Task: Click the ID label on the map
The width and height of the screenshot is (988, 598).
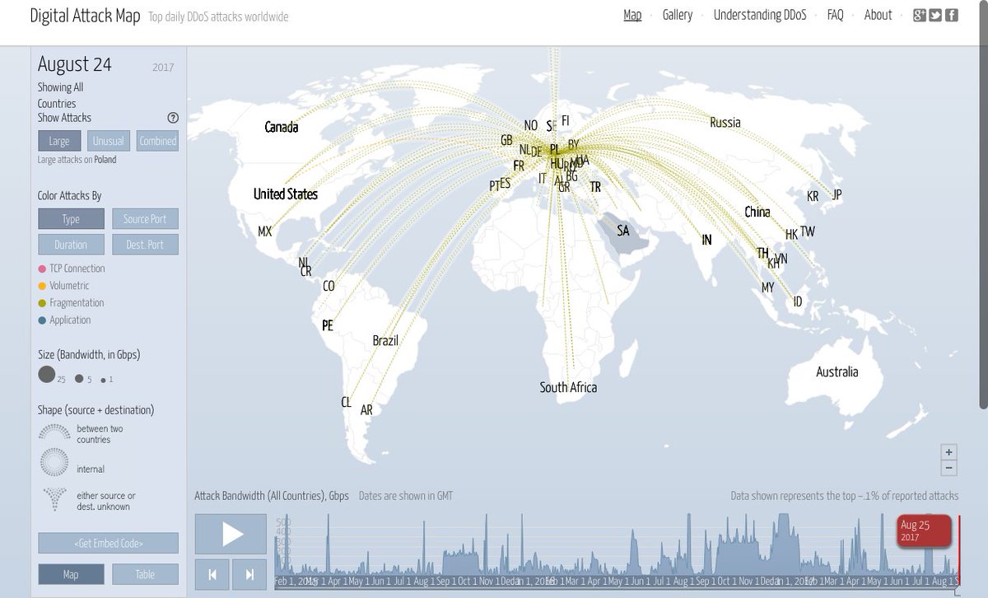Action: pyautogui.click(x=797, y=303)
